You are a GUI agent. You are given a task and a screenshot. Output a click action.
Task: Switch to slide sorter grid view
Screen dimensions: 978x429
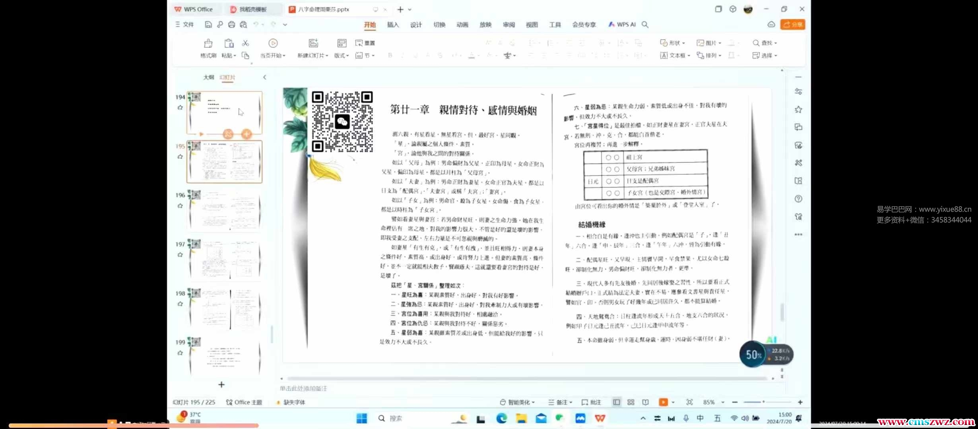[x=631, y=402]
